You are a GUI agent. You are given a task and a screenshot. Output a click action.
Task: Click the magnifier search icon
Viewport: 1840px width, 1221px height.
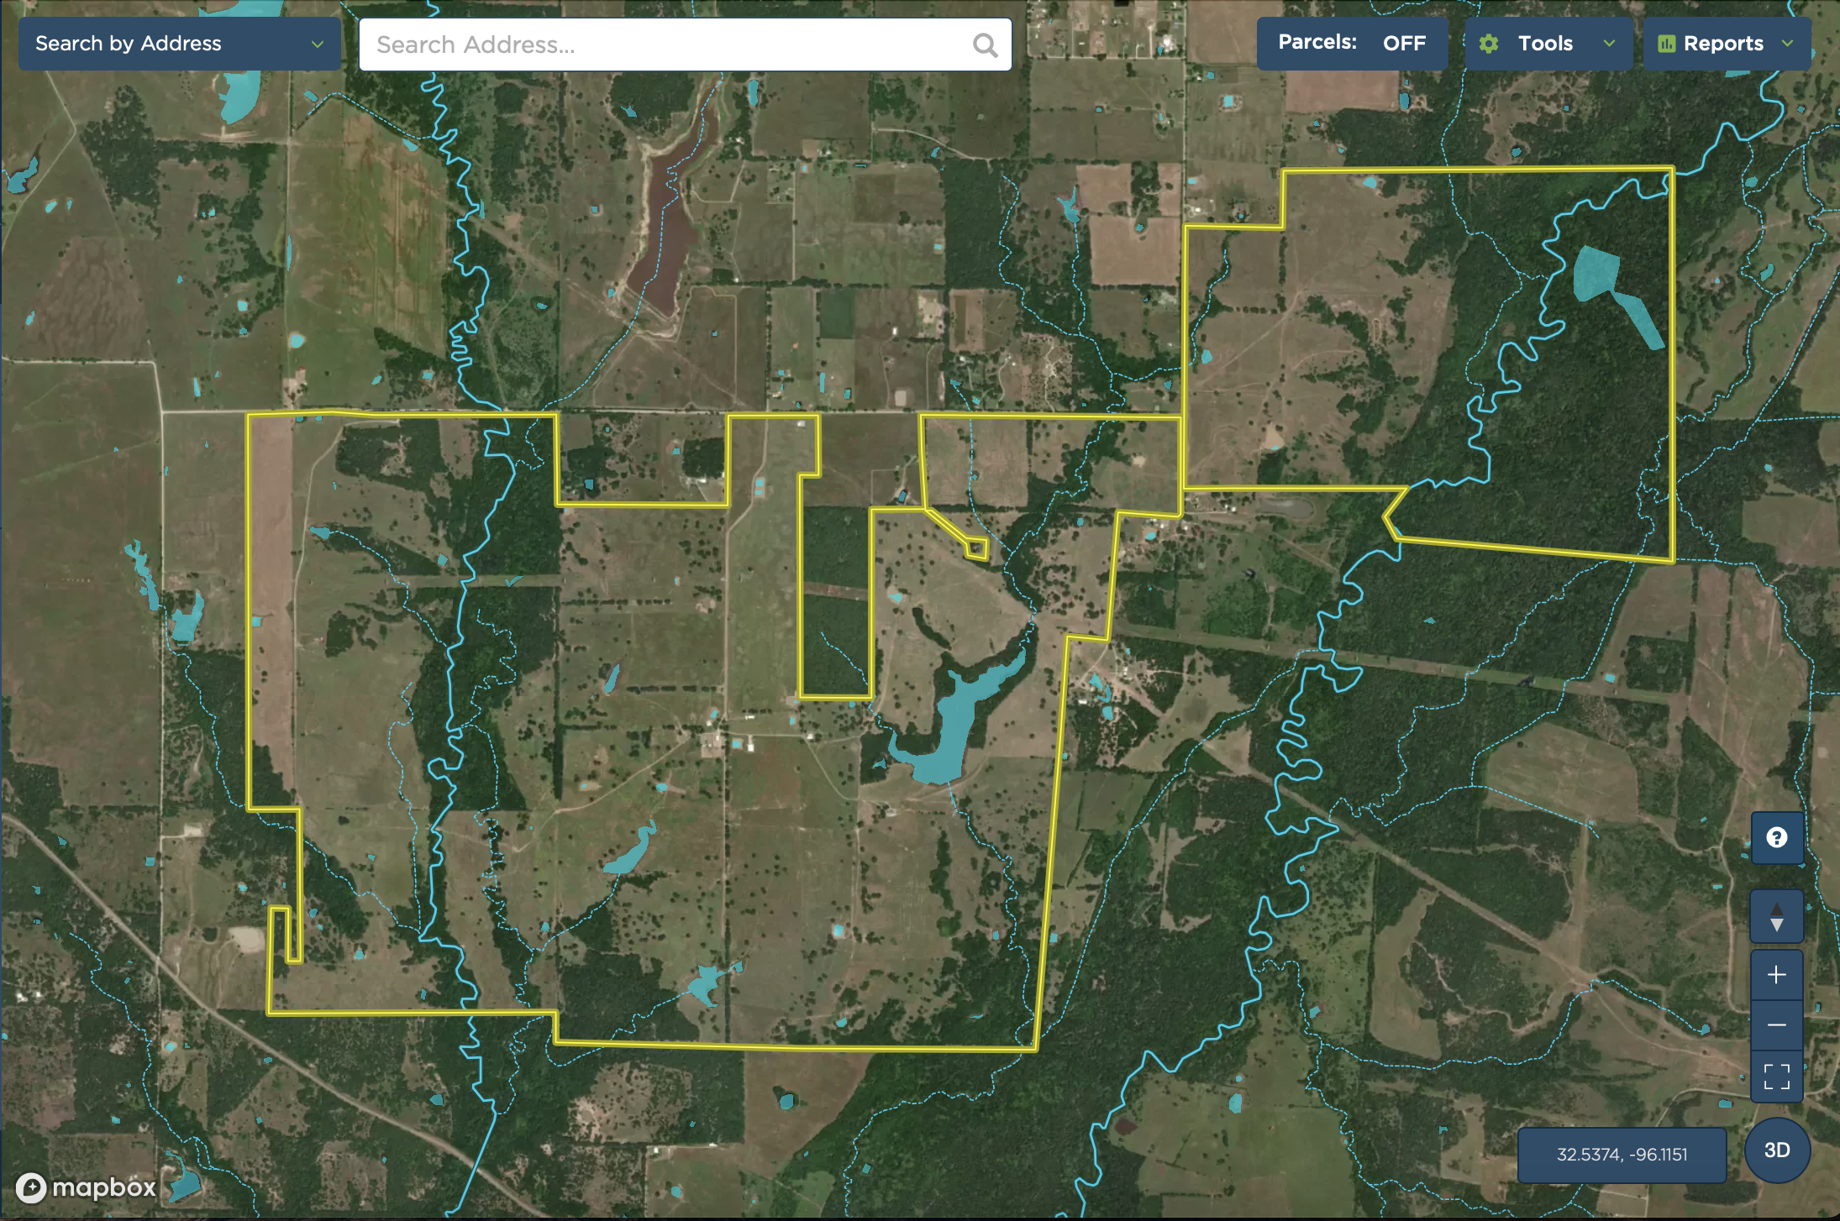point(985,45)
